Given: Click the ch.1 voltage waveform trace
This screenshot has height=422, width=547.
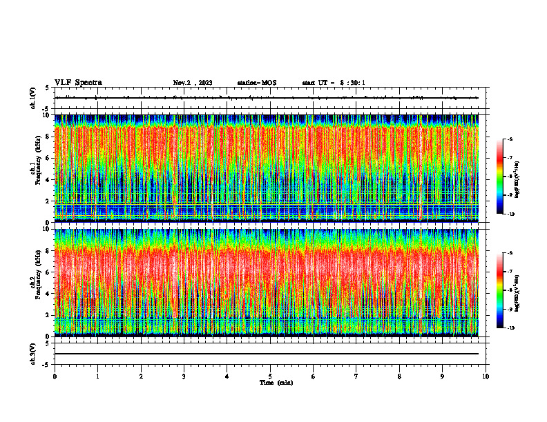Looking at the screenshot, I should coord(267,98).
